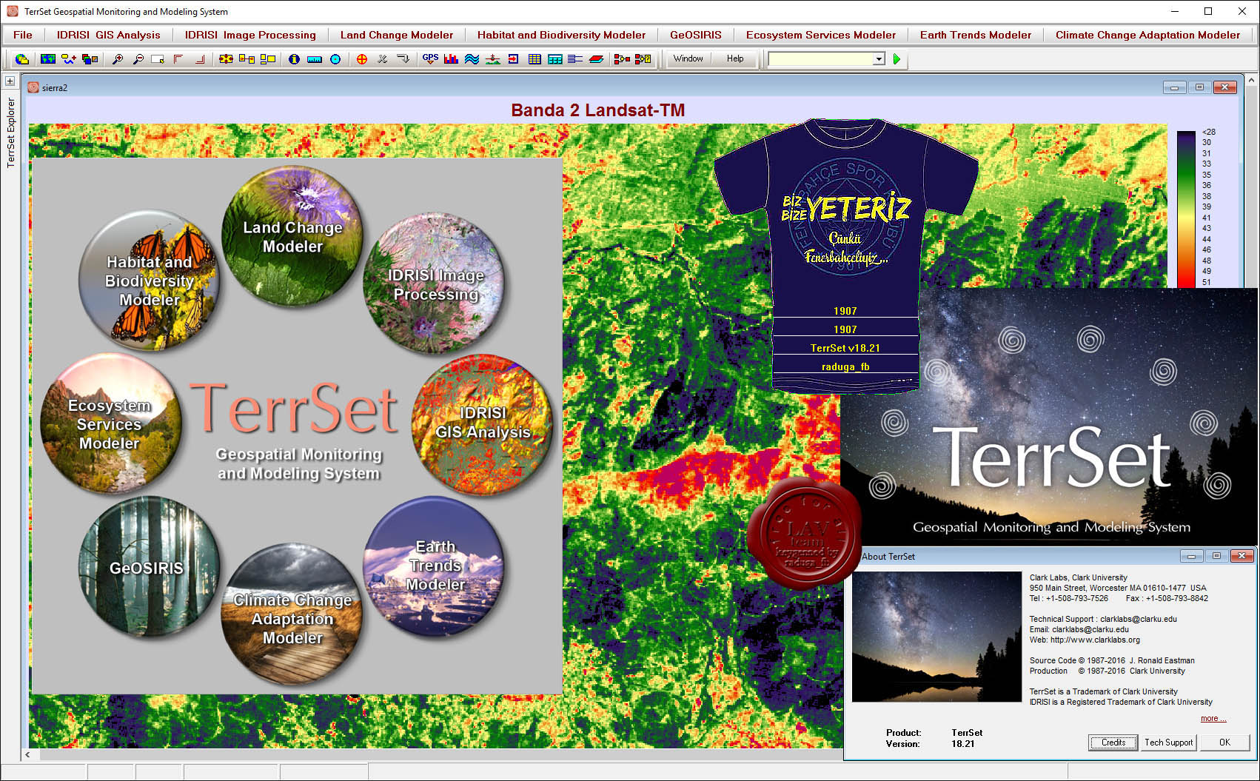This screenshot has height=781, width=1260.
Task: Click the vertical scrollbar up arrow
Action: [1252, 79]
